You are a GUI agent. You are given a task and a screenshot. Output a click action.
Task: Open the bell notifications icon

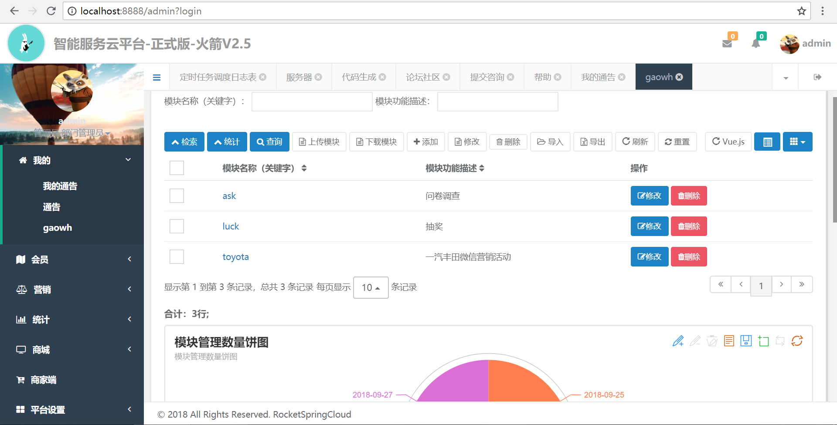coord(756,44)
